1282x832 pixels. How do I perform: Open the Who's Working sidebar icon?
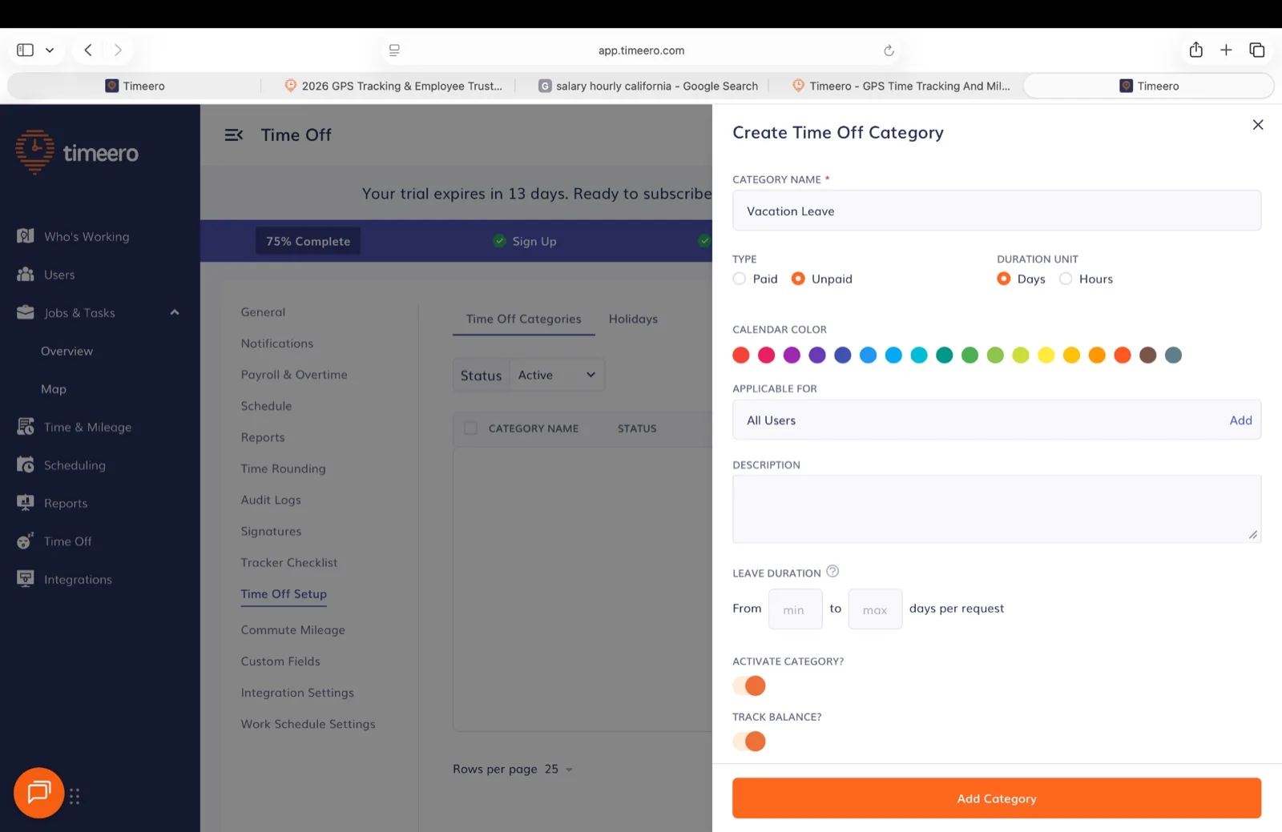pyautogui.click(x=26, y=236)
